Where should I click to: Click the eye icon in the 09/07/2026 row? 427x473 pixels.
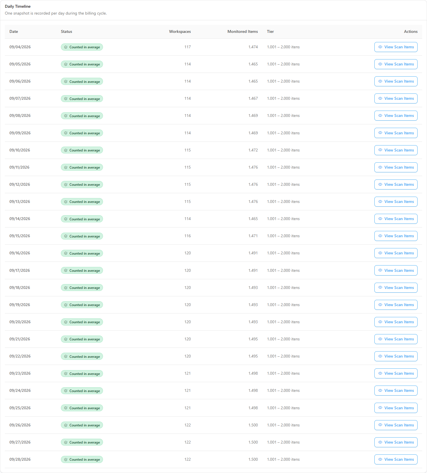pos(380,98)
